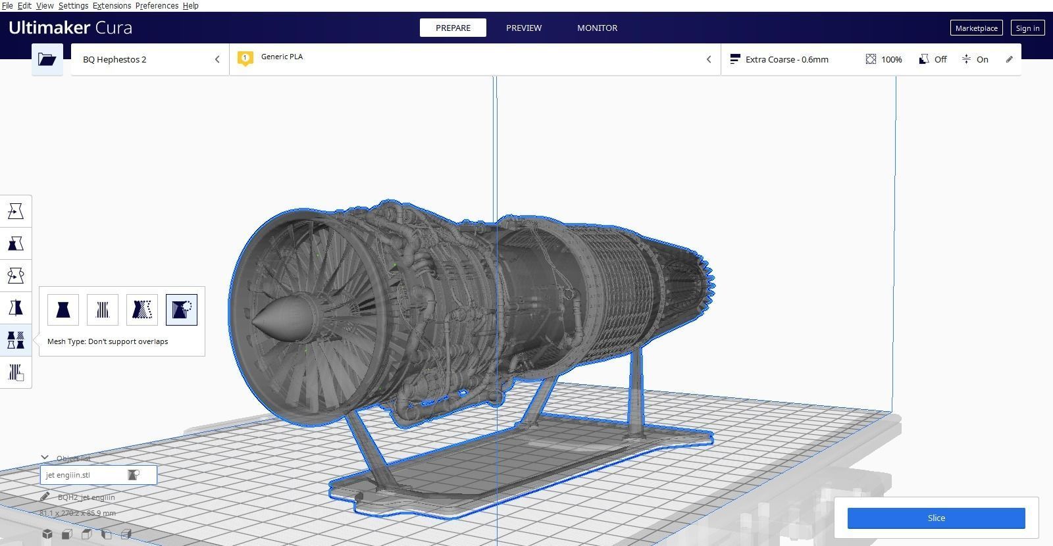1053x546 pixels.
Task: Open the Edit menu
Action: pos(24,5)
